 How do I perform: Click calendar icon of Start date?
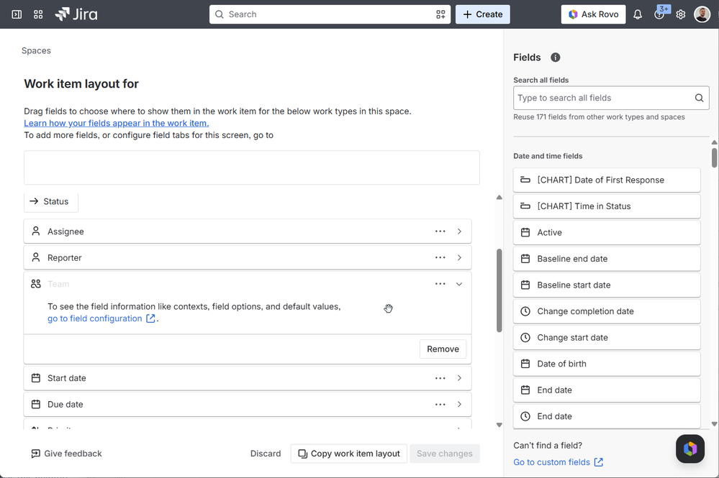coord(36,378)
